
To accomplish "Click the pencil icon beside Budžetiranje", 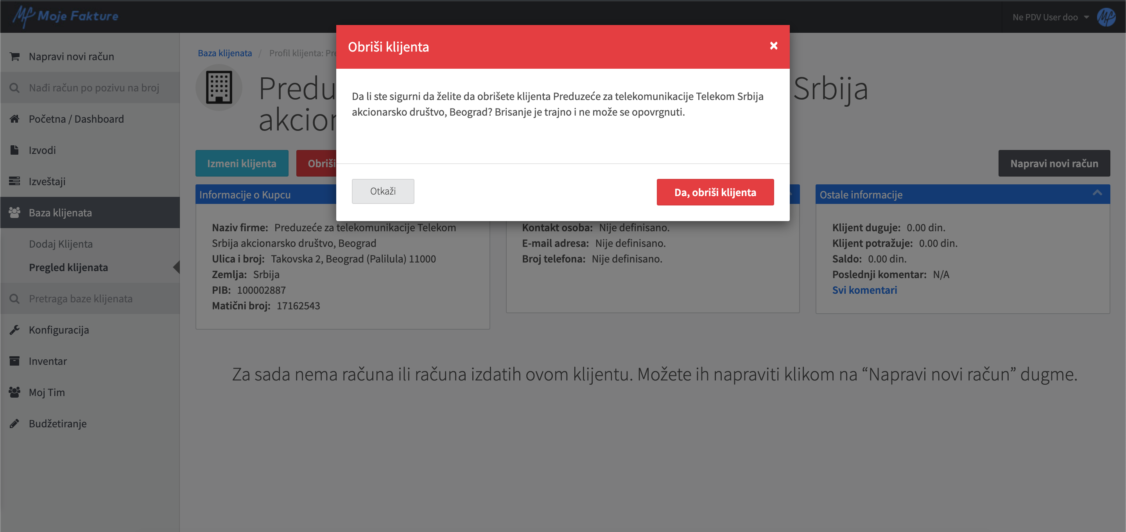I will (x=14, y=424).
